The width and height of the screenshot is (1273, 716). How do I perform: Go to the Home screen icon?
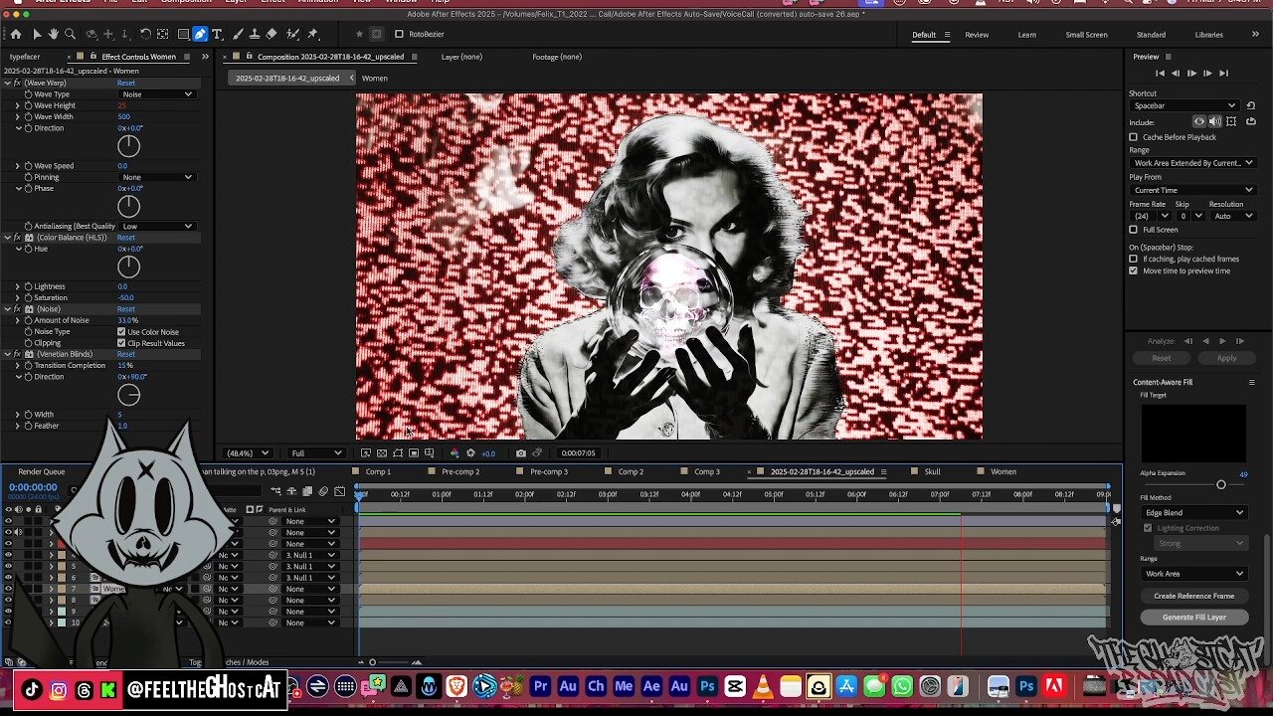[16, 34]
